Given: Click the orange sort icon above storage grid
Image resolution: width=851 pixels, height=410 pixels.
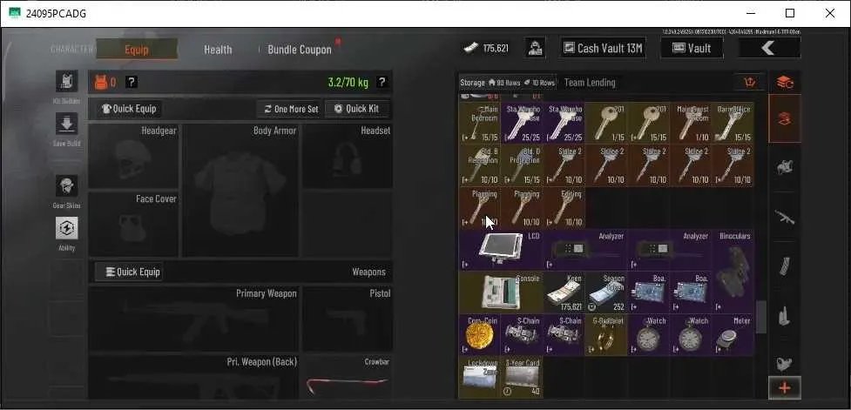Looking at the screenshot, I should click(750, 83).
